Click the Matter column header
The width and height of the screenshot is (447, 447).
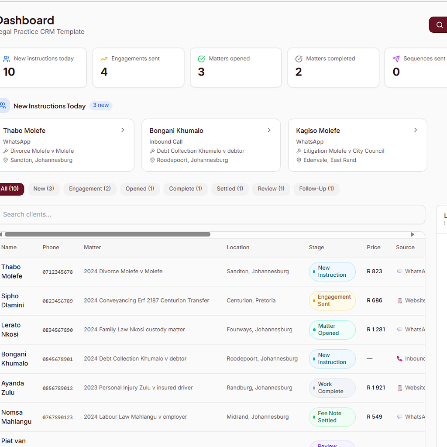tap(93, 248)
